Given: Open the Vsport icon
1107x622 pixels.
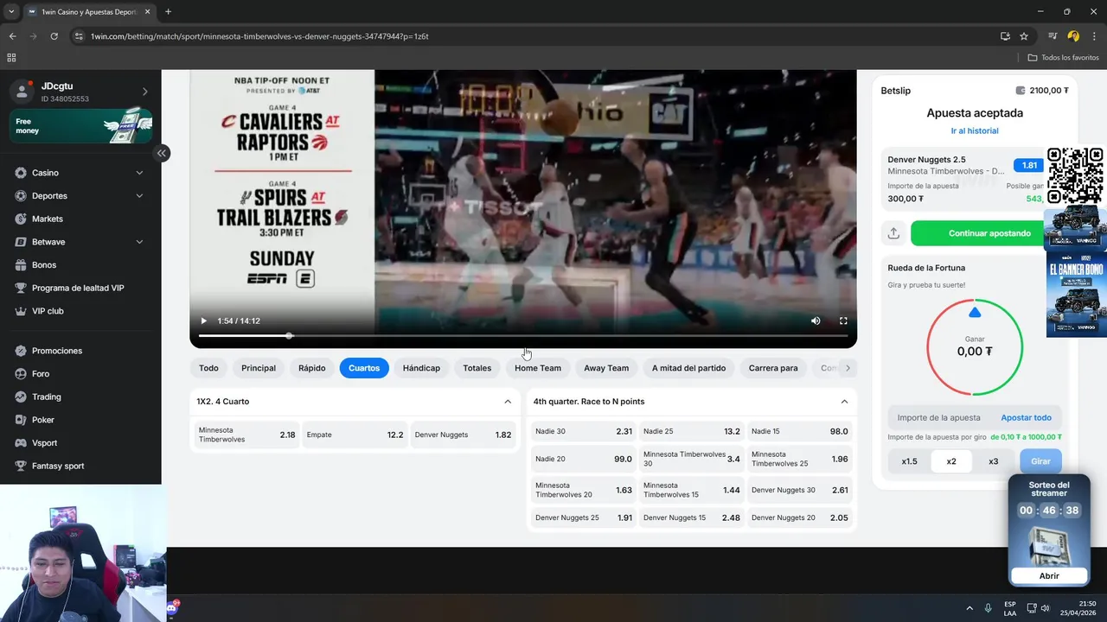Looking at the screenshot, I should (21, 443).
